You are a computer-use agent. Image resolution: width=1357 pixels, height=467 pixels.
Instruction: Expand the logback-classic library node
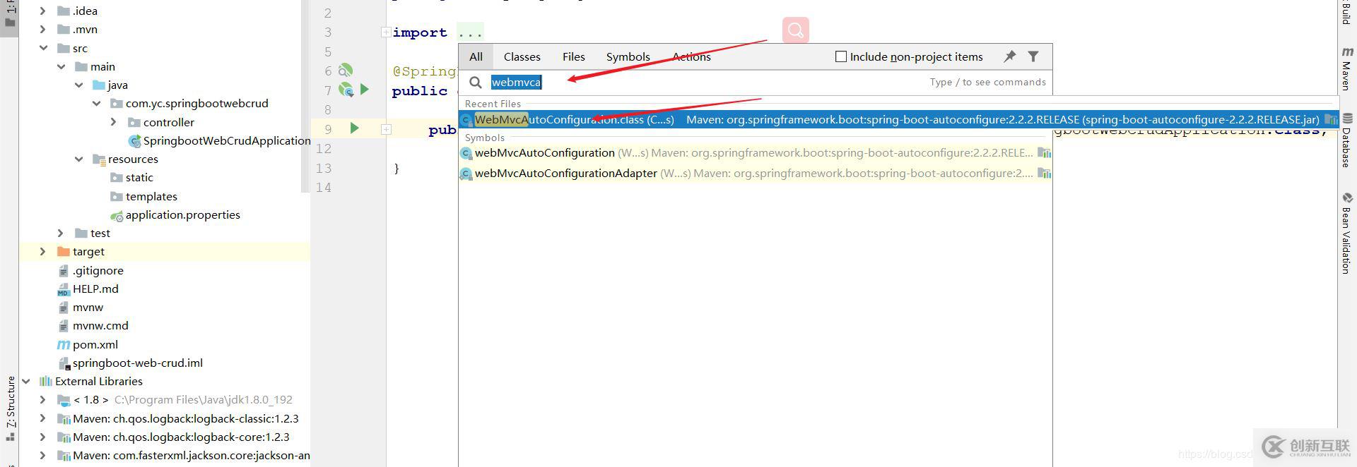tap(42, 418)
